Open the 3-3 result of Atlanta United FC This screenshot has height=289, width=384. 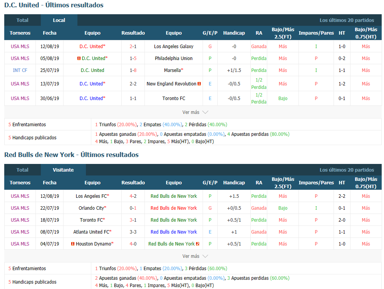point(133,232)
